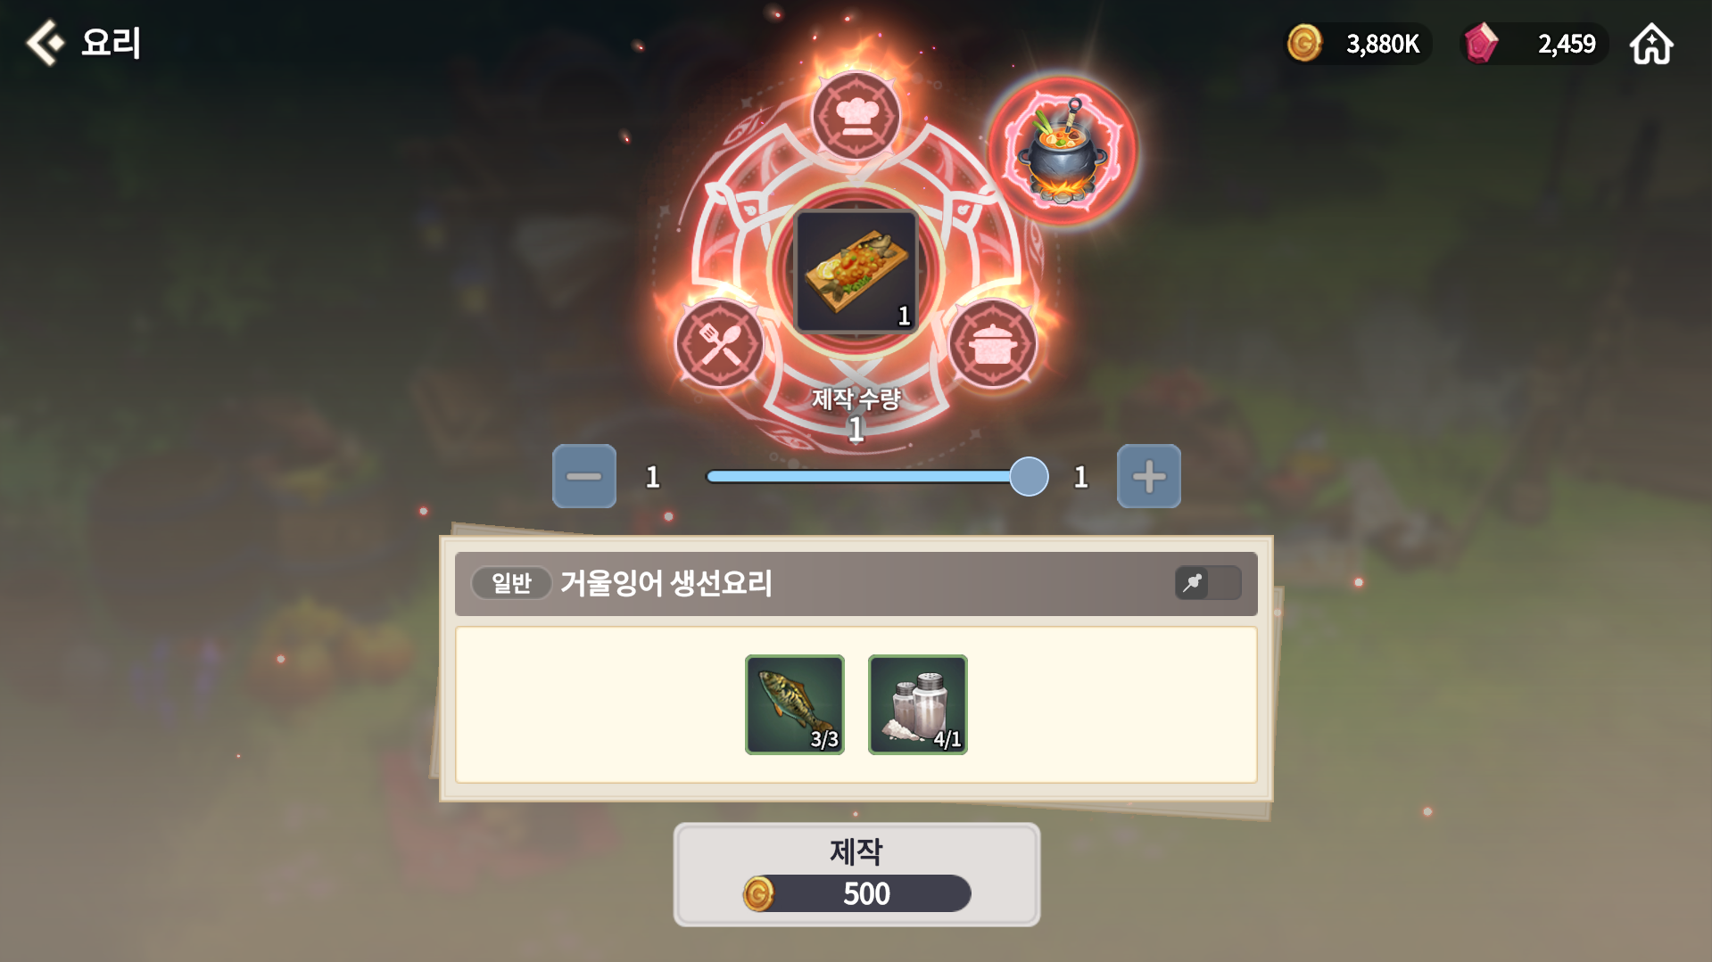Click the quantity slider handle

tap(1029, 476)
